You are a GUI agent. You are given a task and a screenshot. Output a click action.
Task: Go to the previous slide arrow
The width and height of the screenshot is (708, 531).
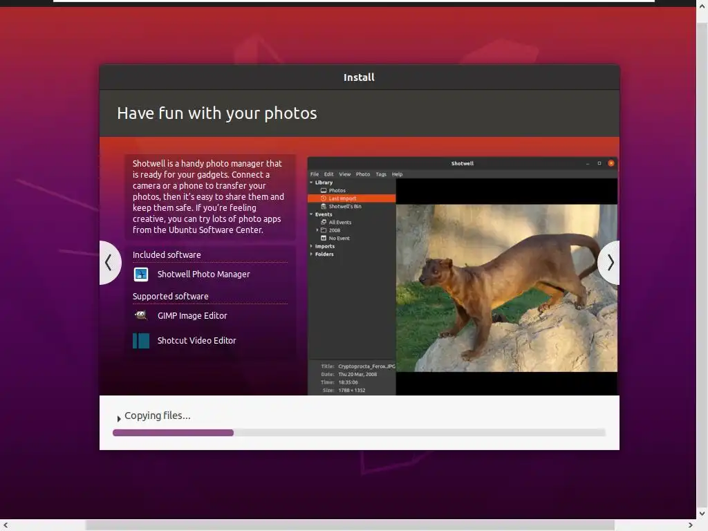pyautogui.click(x=109, y=262)
